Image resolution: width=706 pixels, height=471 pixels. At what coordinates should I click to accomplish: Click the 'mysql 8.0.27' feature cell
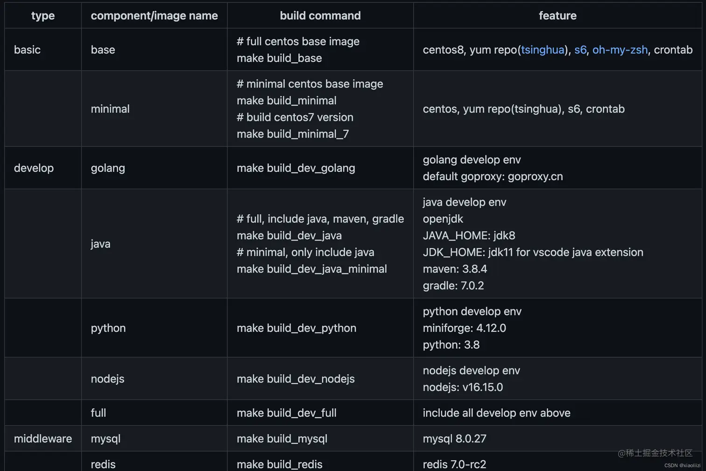tap(558, 438)
